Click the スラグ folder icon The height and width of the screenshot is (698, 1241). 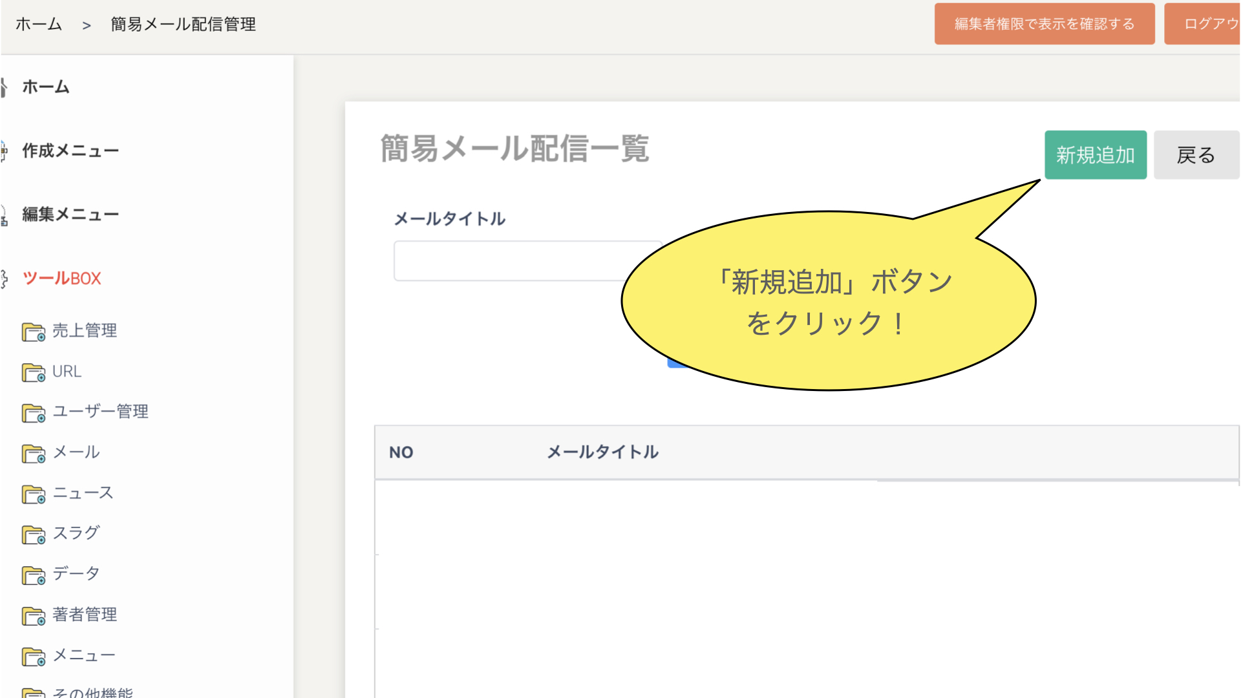click(33, 534)
